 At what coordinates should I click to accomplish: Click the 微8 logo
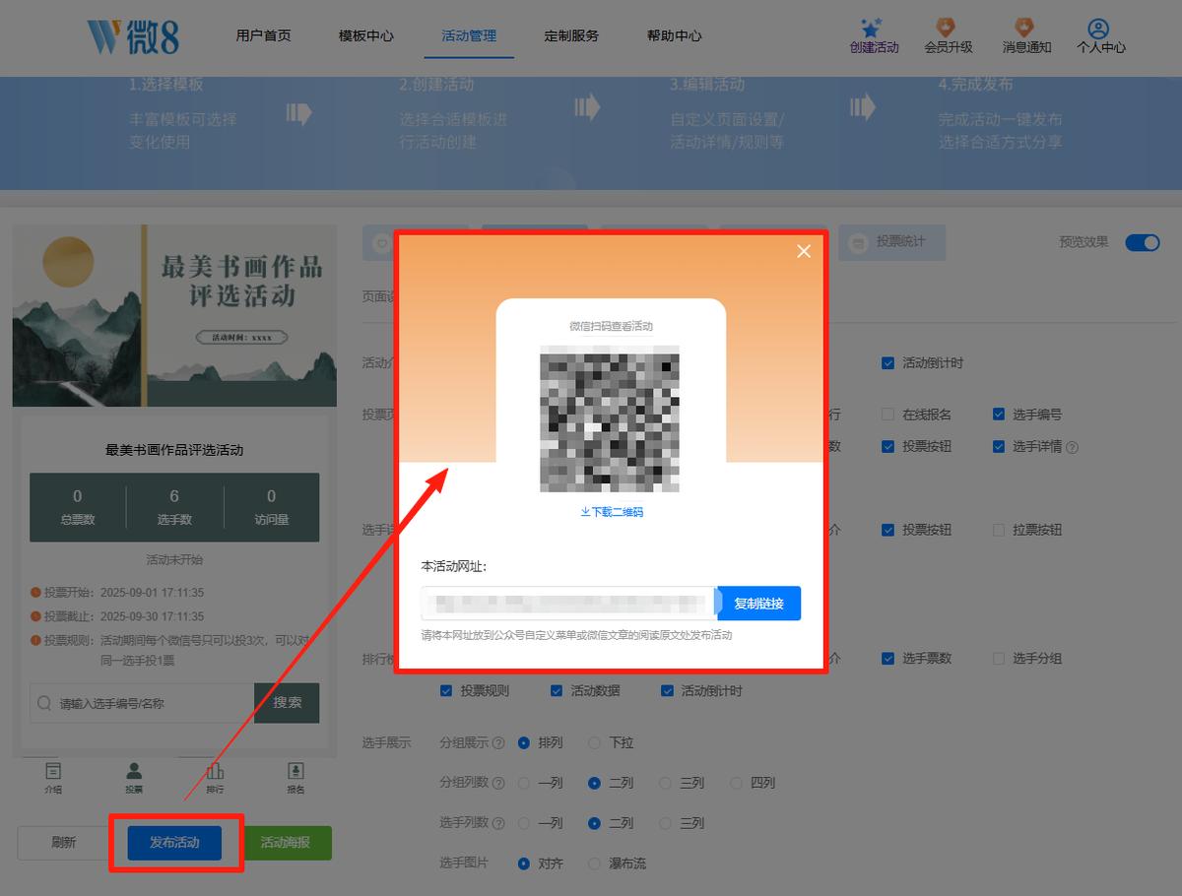pos(132,35)
